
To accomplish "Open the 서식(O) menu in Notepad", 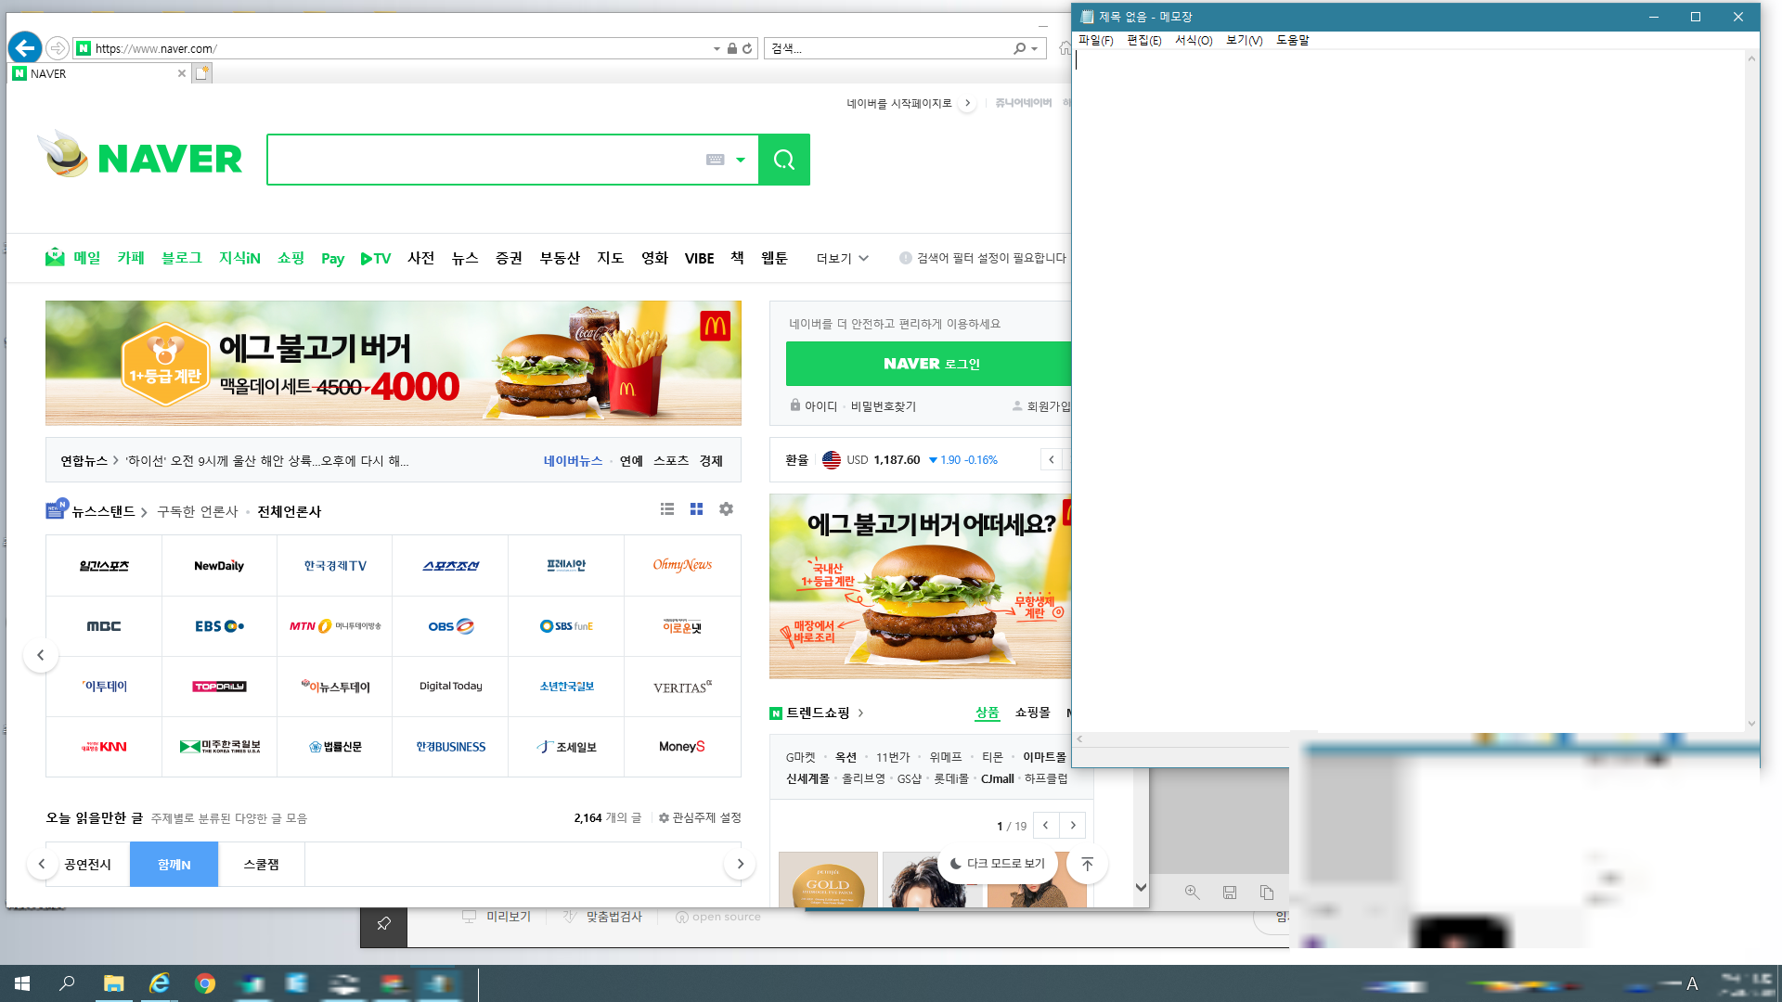I will point(1193,40).
